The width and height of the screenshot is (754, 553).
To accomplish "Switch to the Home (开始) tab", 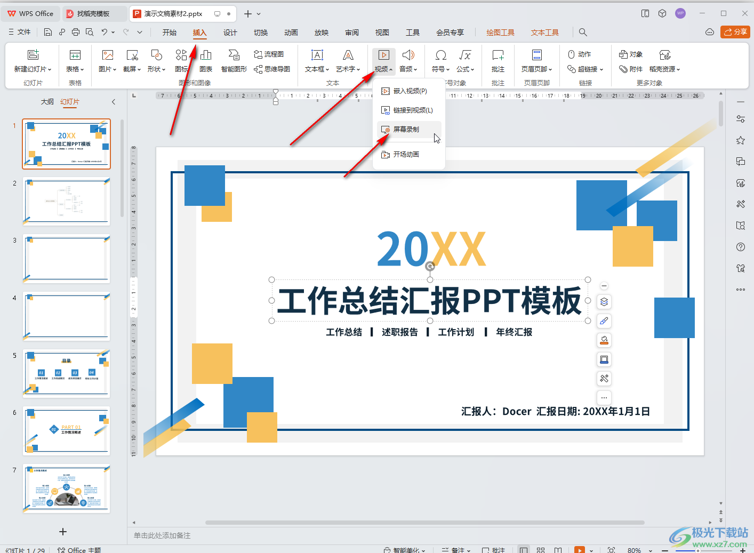I will pos(170,33).
